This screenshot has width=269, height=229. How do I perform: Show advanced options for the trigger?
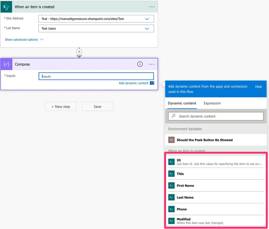24,39
